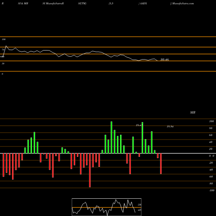
Task: Select the '58' label in the mini chart
Action: [x=140, y=205]
